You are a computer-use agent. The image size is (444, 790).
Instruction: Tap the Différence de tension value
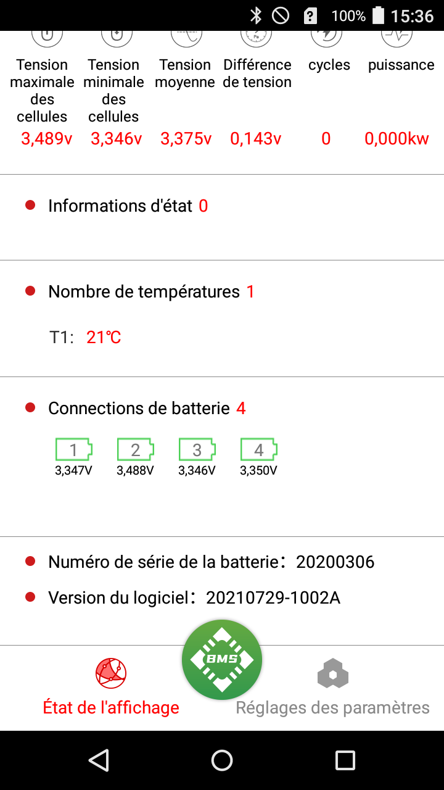(256, 139)
